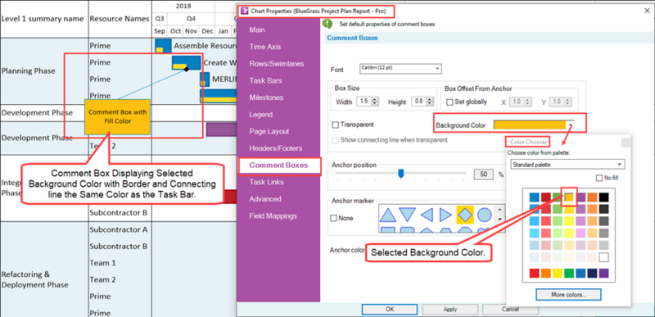Open the Page Layout tab
Image resolution: width=655 pixels, height=317 pixels.
click(x=269, y=131)
